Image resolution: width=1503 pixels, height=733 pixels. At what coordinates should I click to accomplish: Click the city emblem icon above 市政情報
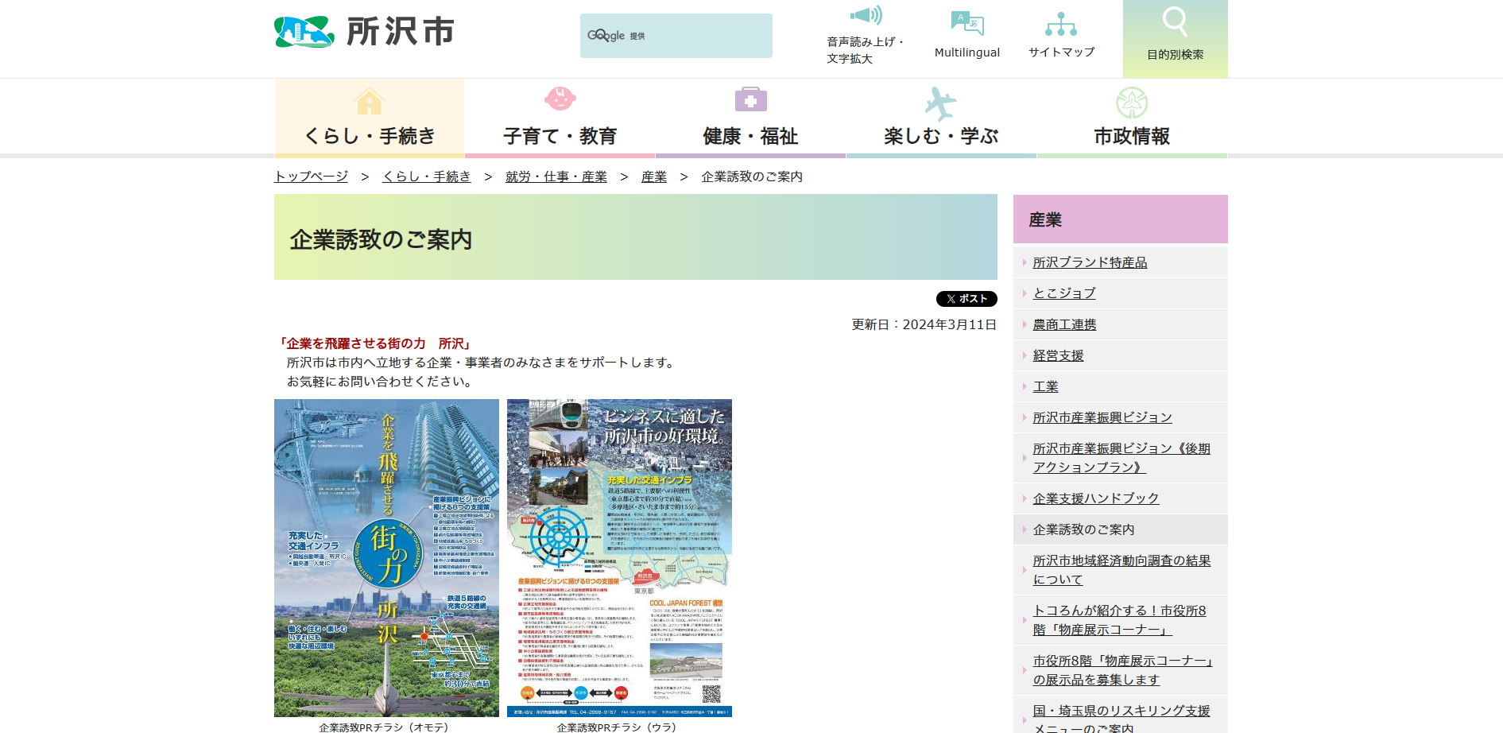pos(1132,103)
